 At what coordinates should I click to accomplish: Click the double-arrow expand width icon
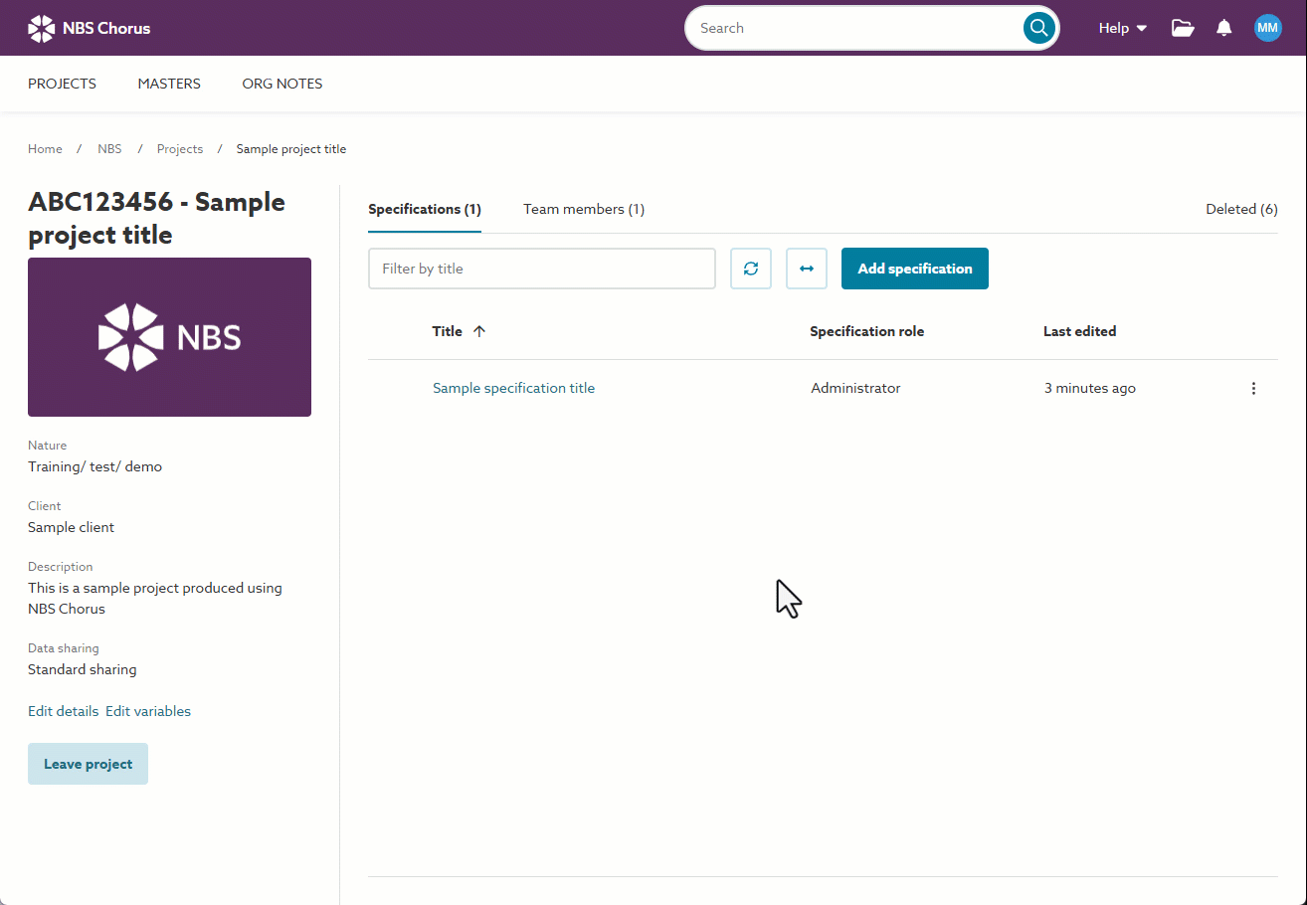point(807,269)
